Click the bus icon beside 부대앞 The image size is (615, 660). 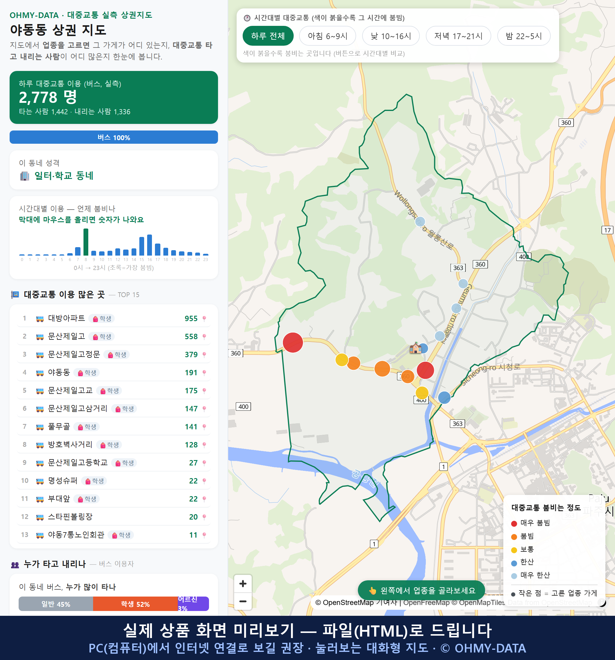tap(40, 499)
